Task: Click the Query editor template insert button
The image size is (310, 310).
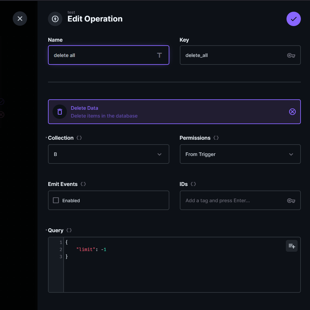Action: click(292, 246)
